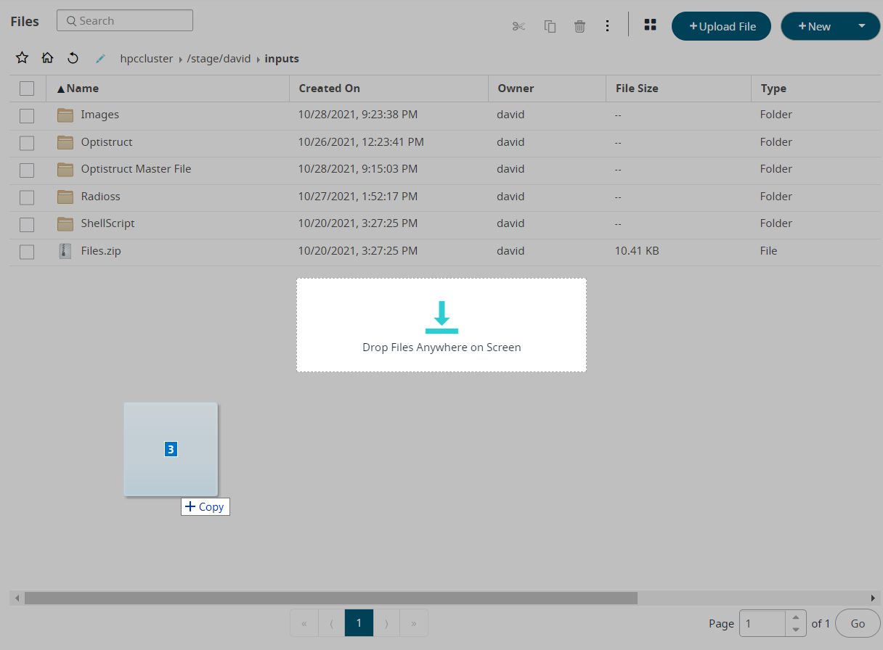Click the Files.zip archive icon
Image resolution: width=883 pixels, height=650 pixels.
coord(65,251)
